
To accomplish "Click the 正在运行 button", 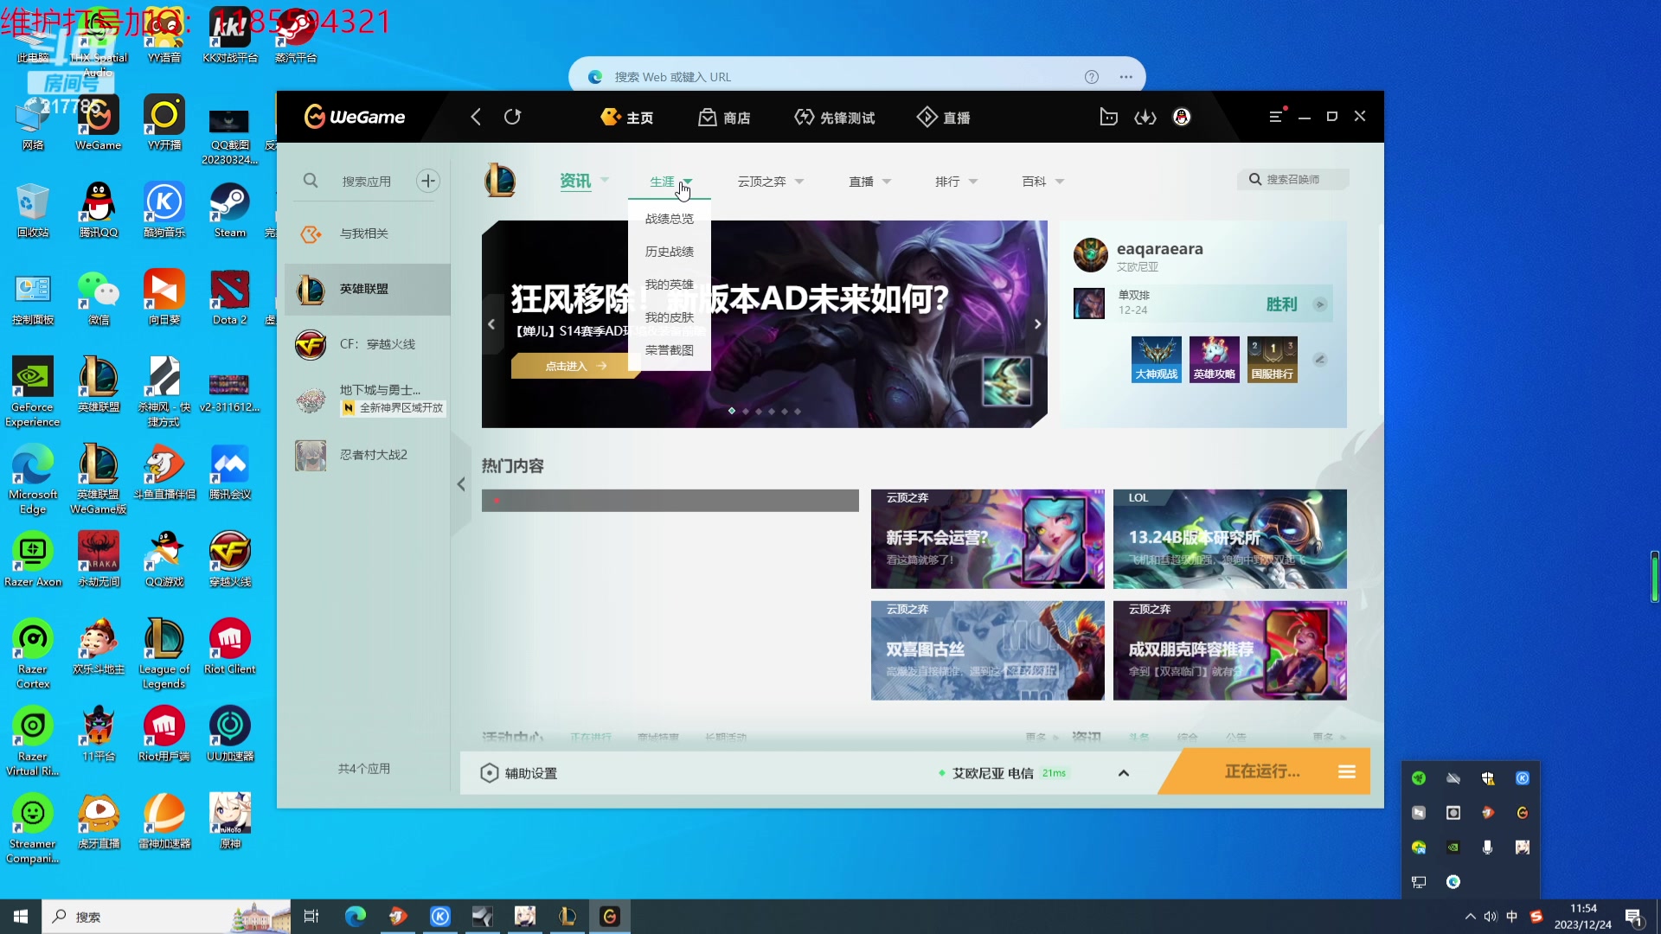I will point(1262,771).
